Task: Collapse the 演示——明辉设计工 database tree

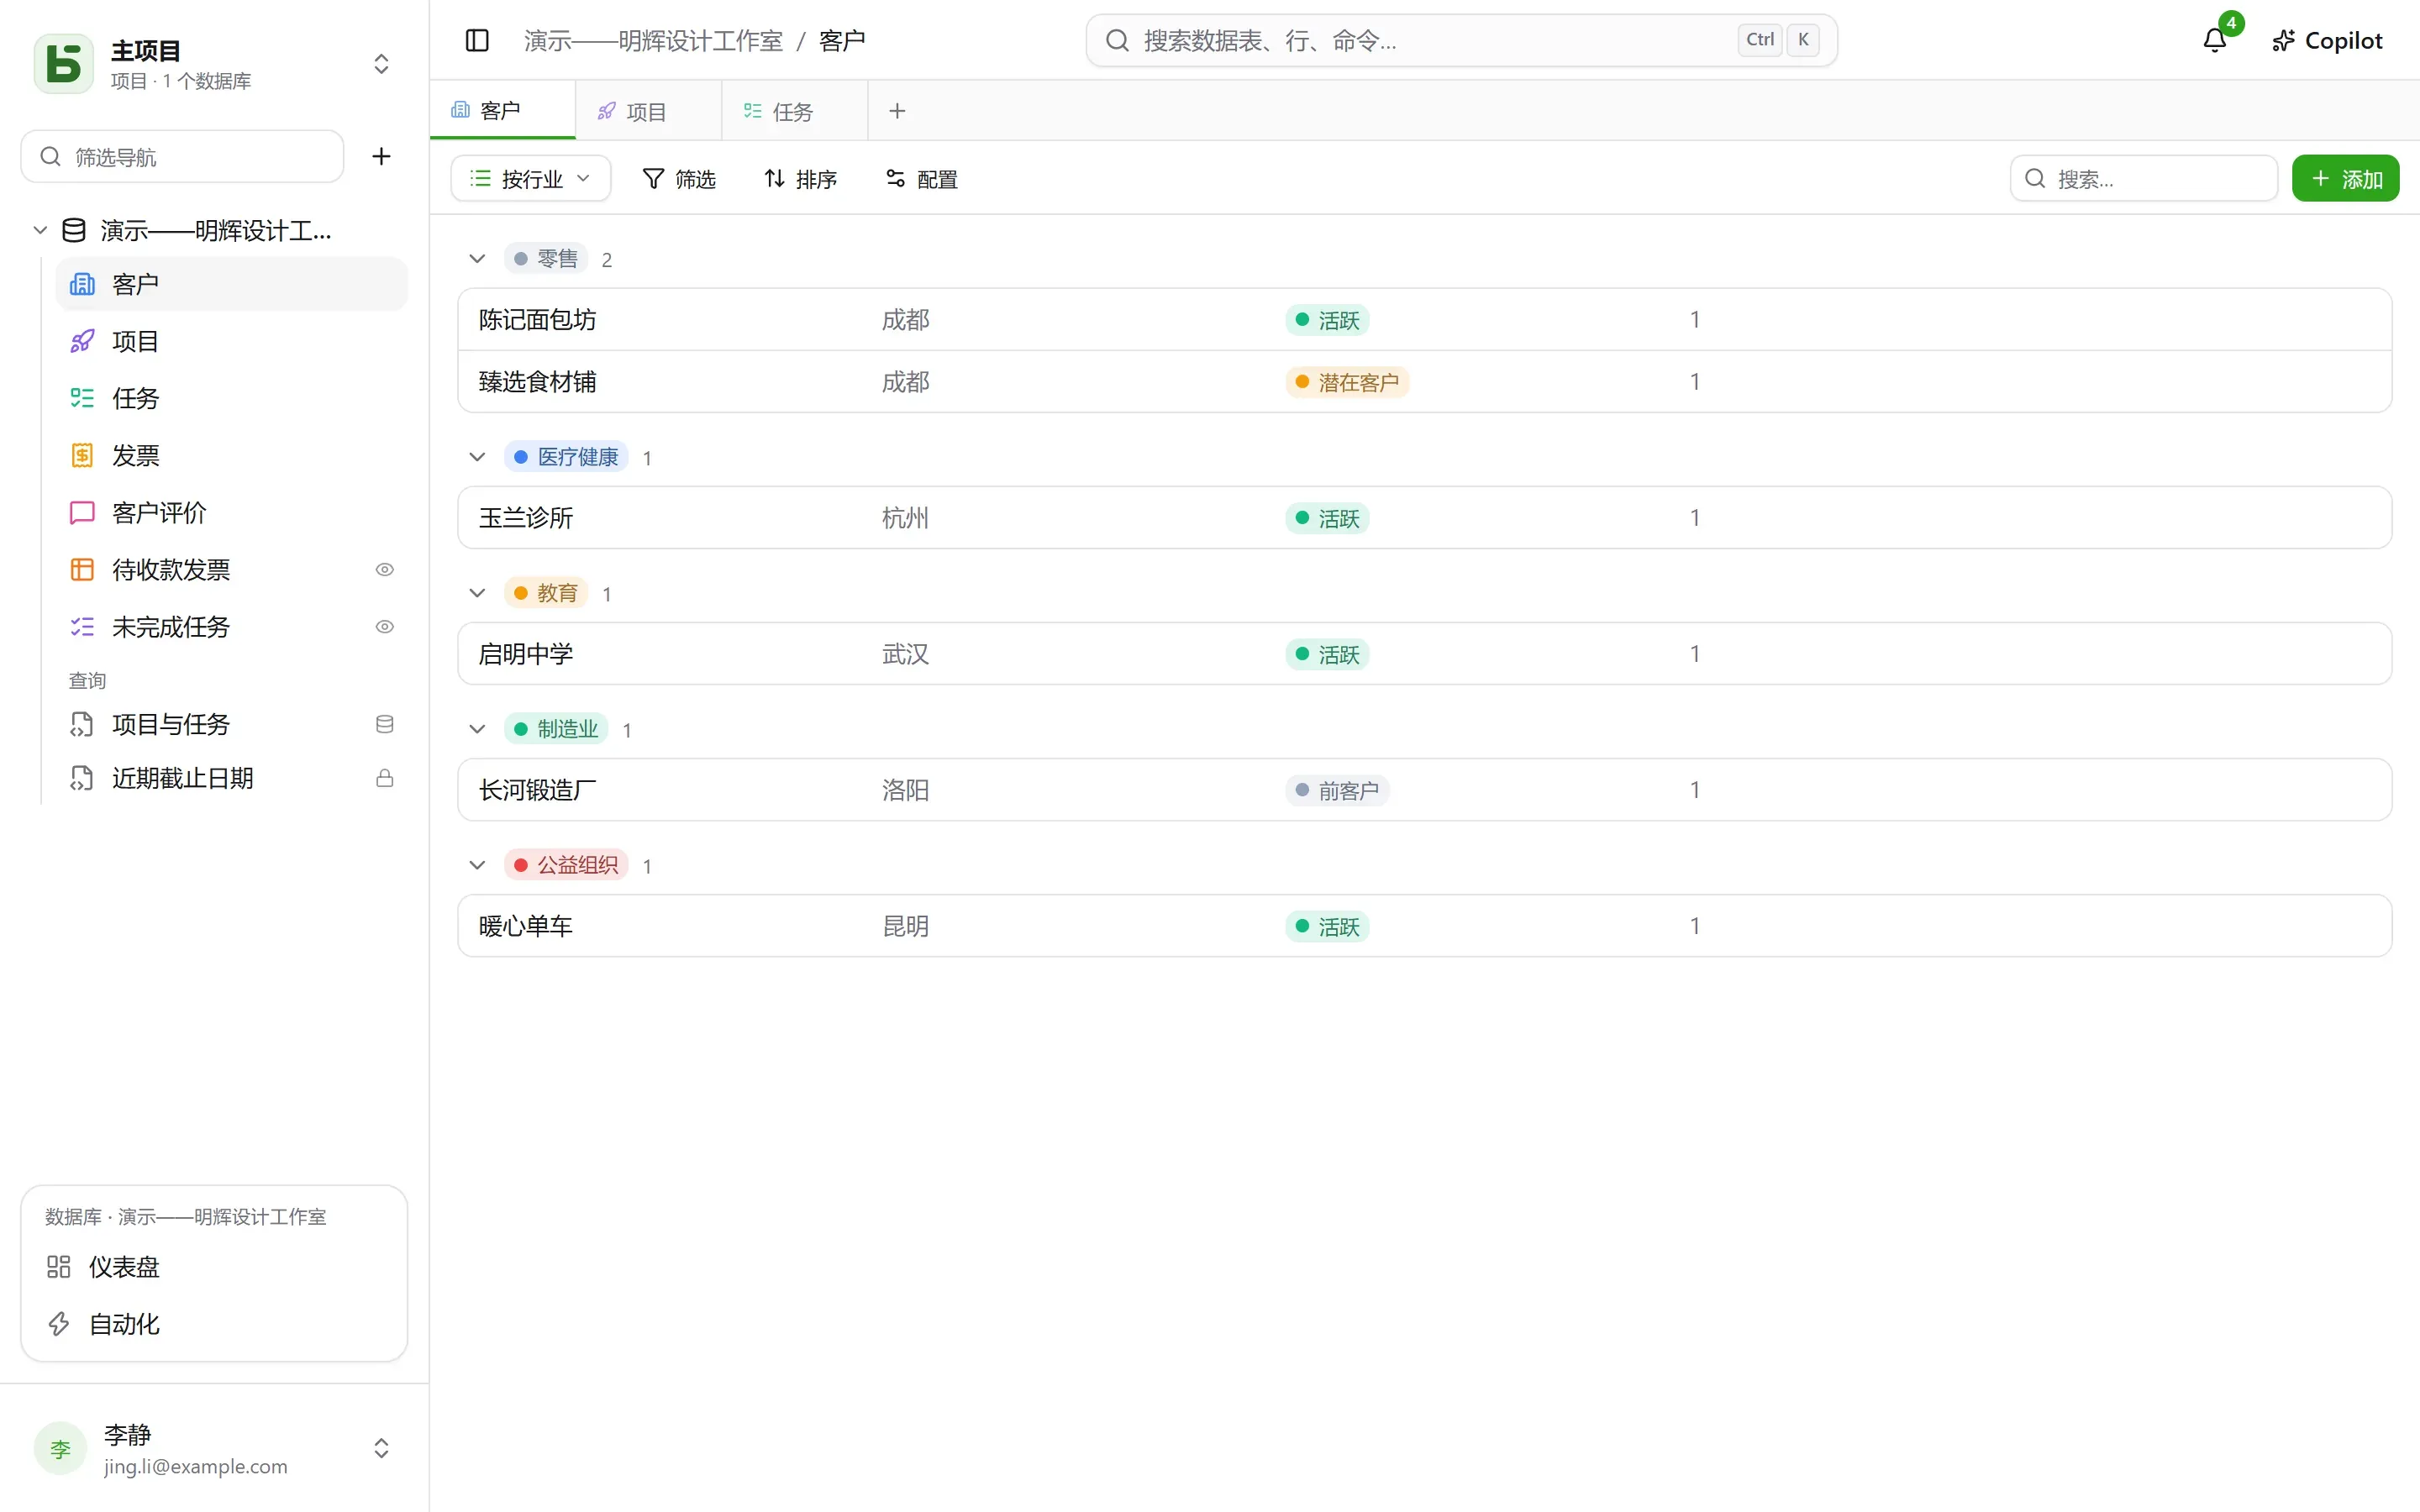Action: click(40, 230)
